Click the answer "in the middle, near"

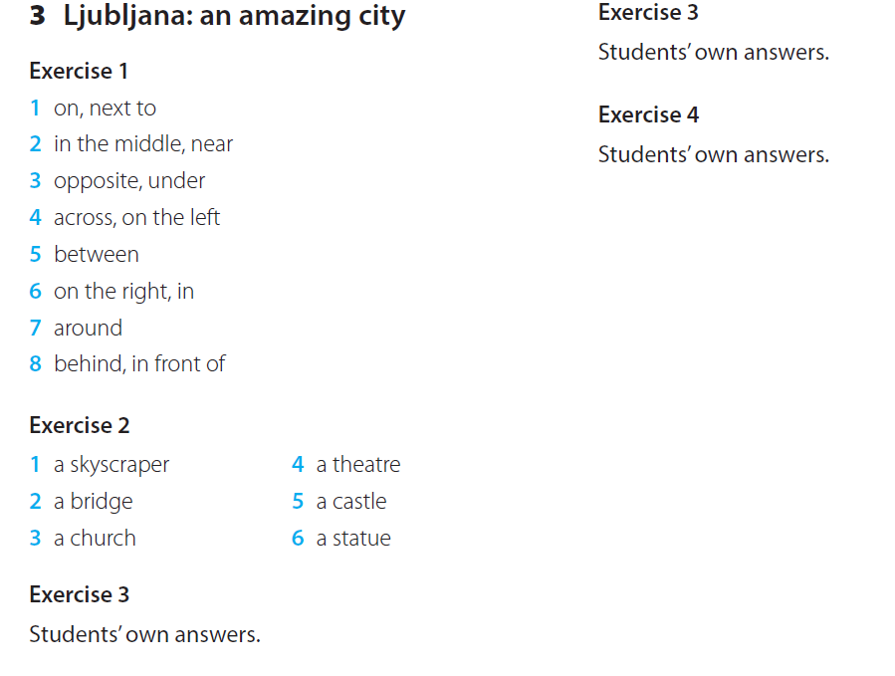(142, 144)
